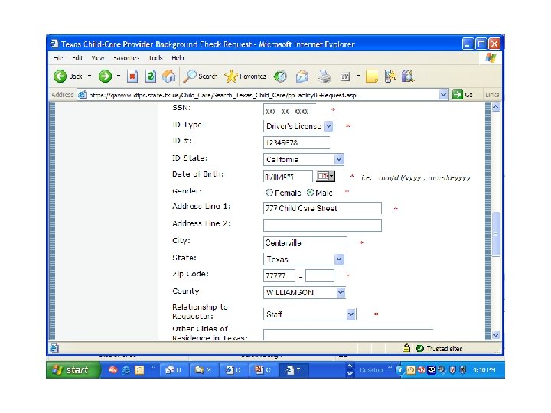Click the Forward arrow button
This screenshot has width=551, height=413.
pos(105,76)
